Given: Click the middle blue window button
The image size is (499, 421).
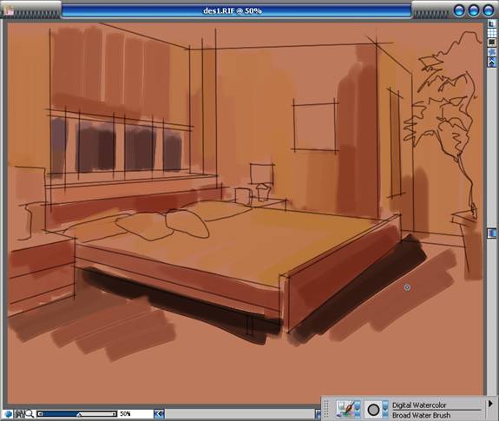Looking at the screenshot, I should 474,10.
